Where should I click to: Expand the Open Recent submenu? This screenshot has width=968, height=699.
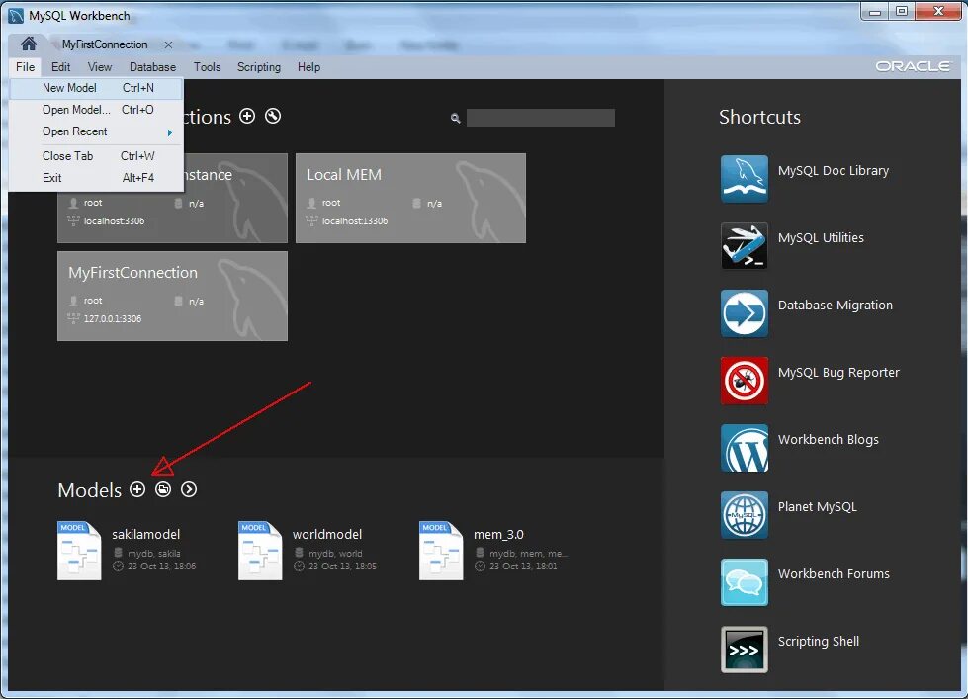[x=97, y=131]
